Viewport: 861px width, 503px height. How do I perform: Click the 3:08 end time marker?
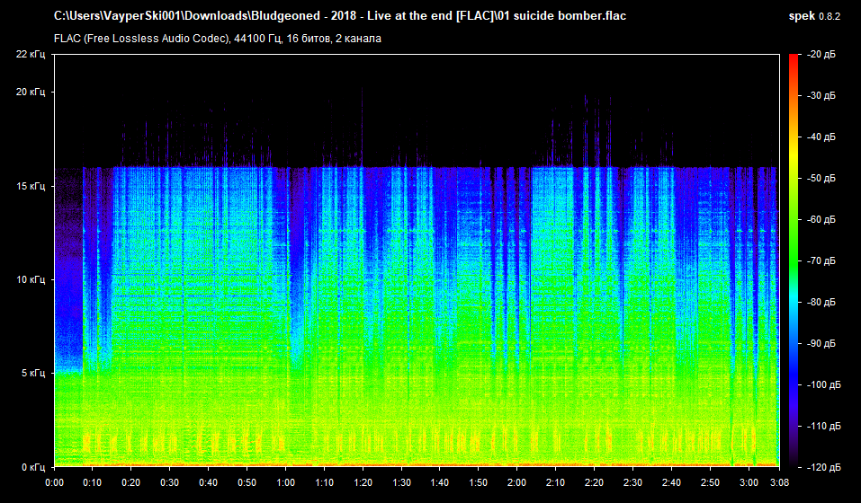pyautogui.click(x=780, y=482)
